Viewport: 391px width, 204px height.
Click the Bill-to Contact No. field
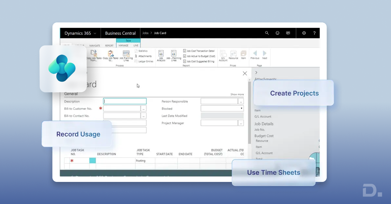(x=122, y=116)
